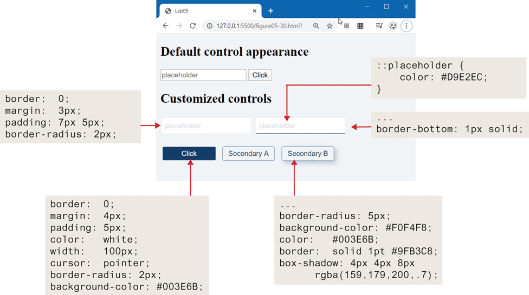The height and width of the screenshot is (295, 529).
Task: Focus the first customized placeholder input
Action: point(206,126)
